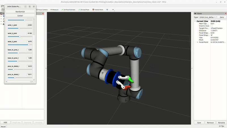Click the Save view button
Image resolution: width=227 pixels, height=128 pixels.
pyautogui.click(x=199, y=123)
